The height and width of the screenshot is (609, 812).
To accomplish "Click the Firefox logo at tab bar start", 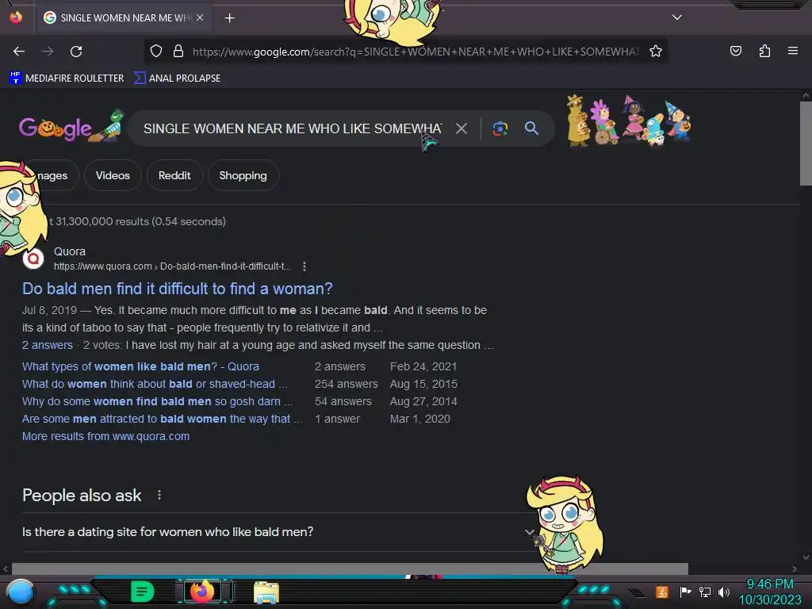I will (16, 17).
